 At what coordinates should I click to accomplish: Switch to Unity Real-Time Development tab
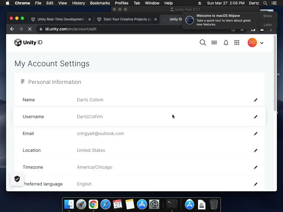click(61, 19)
